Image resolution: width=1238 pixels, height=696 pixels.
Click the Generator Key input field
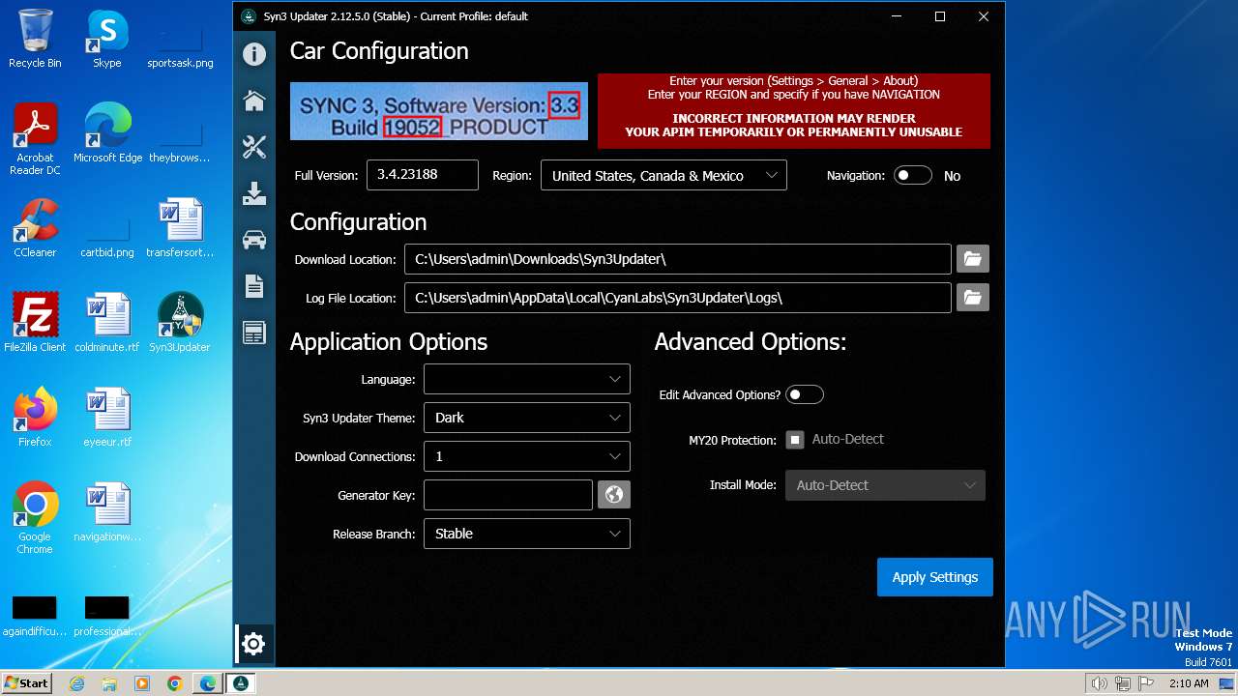pyautogui.click(x=508, y=495)
